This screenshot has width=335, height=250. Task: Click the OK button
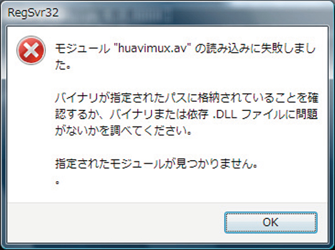270,222
